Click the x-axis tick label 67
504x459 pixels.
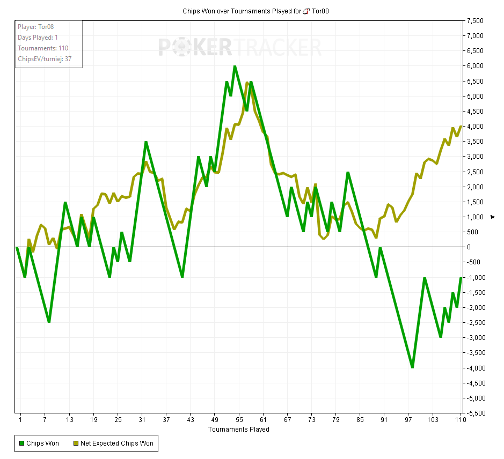click(x=287, y=419)
